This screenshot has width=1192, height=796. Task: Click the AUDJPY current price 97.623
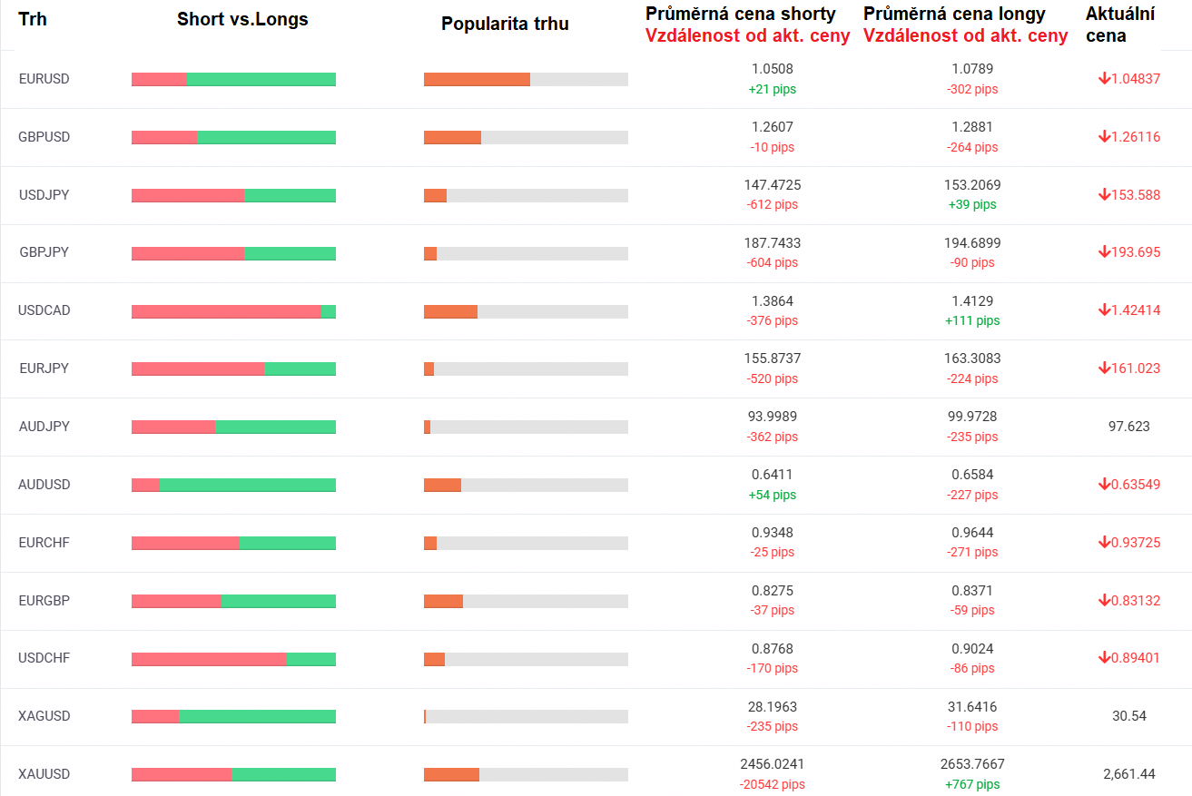pyautogui.click(x=1128, y=427)
